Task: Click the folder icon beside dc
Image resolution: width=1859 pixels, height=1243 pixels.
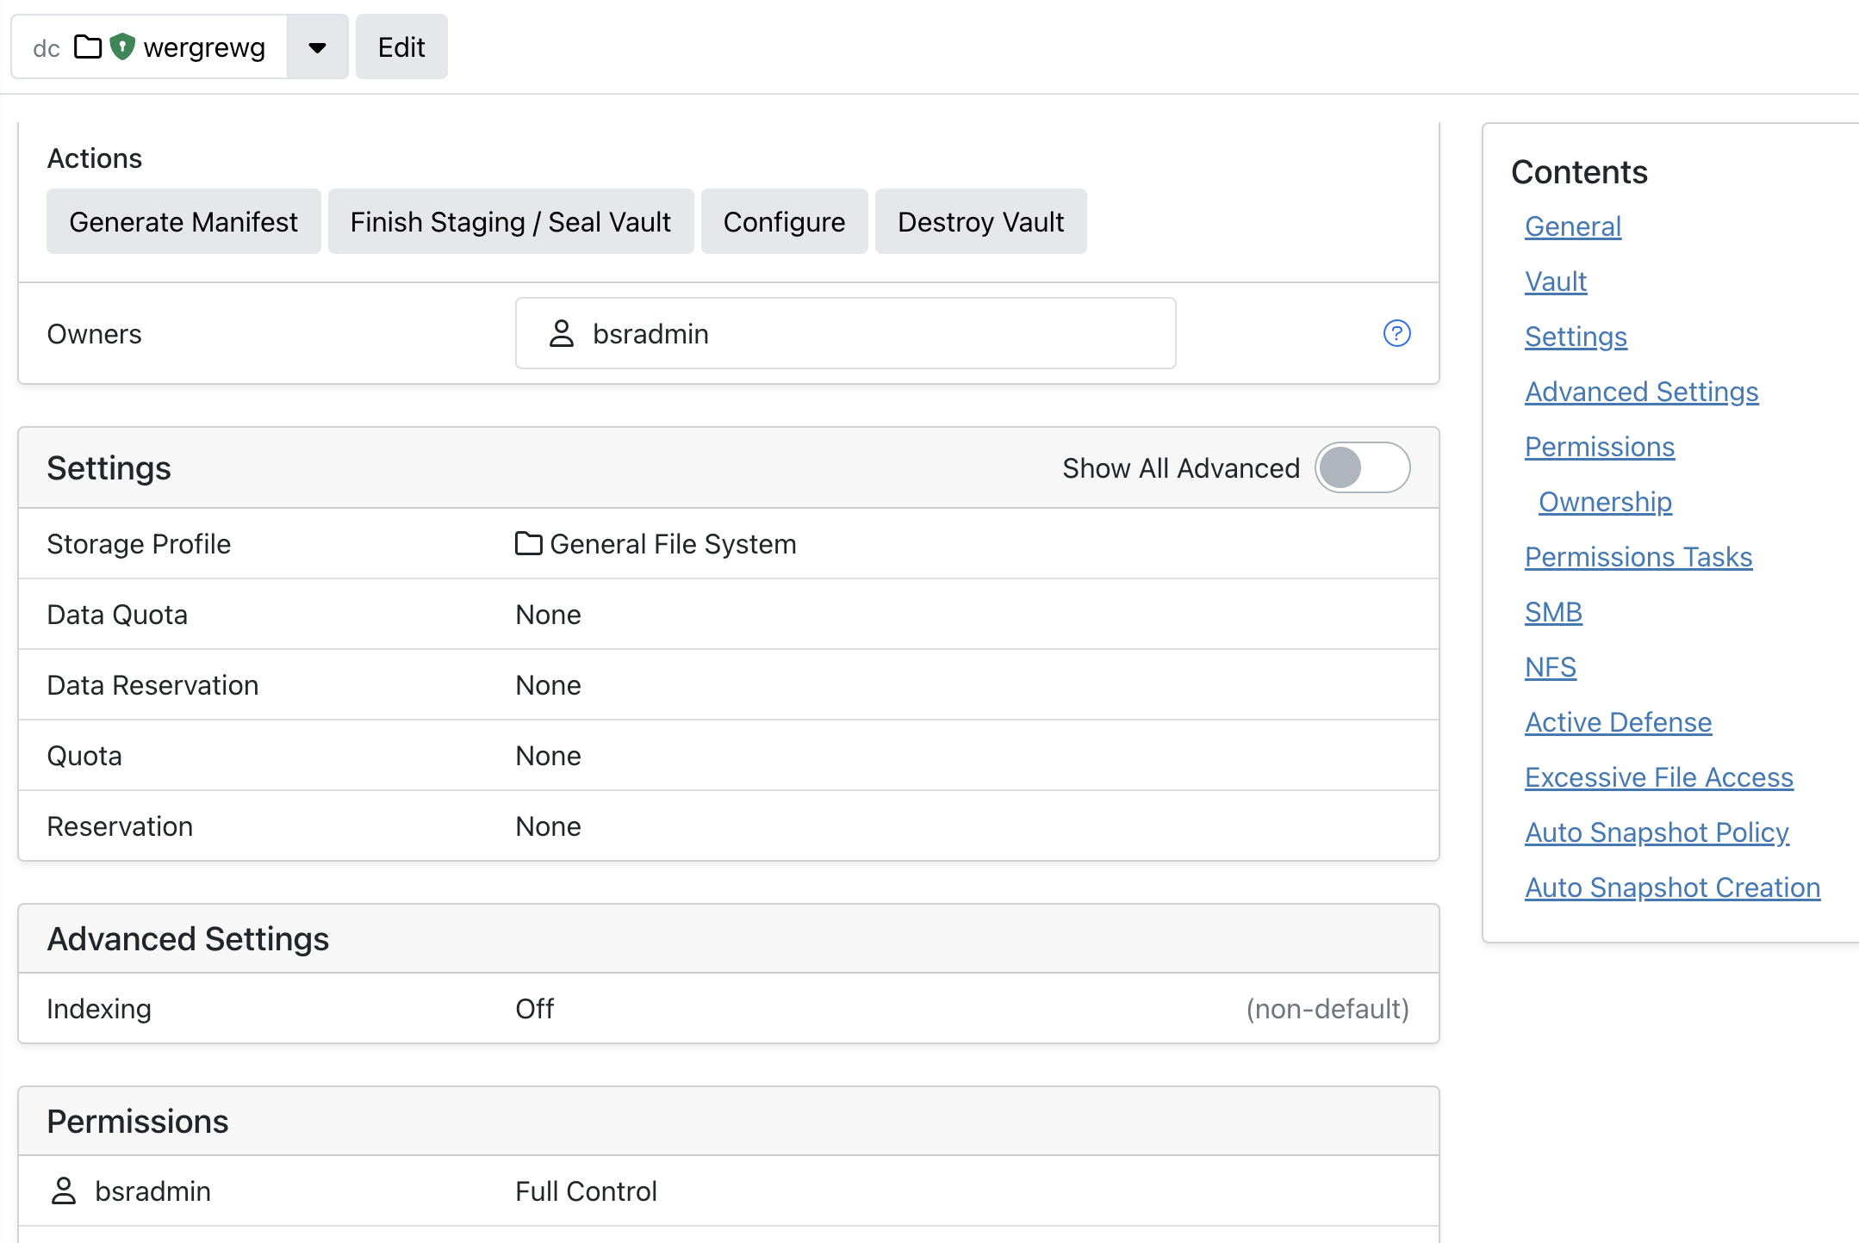Action: point(88,46)
